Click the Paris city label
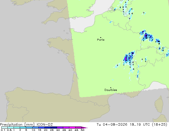Viewport: 169px width, 131px height. click(x=101, y=40)
